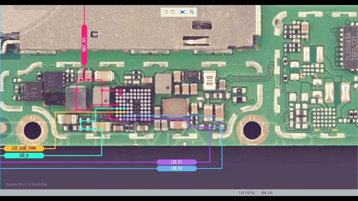Select the LED_K1 signal label

coord(177,162)
